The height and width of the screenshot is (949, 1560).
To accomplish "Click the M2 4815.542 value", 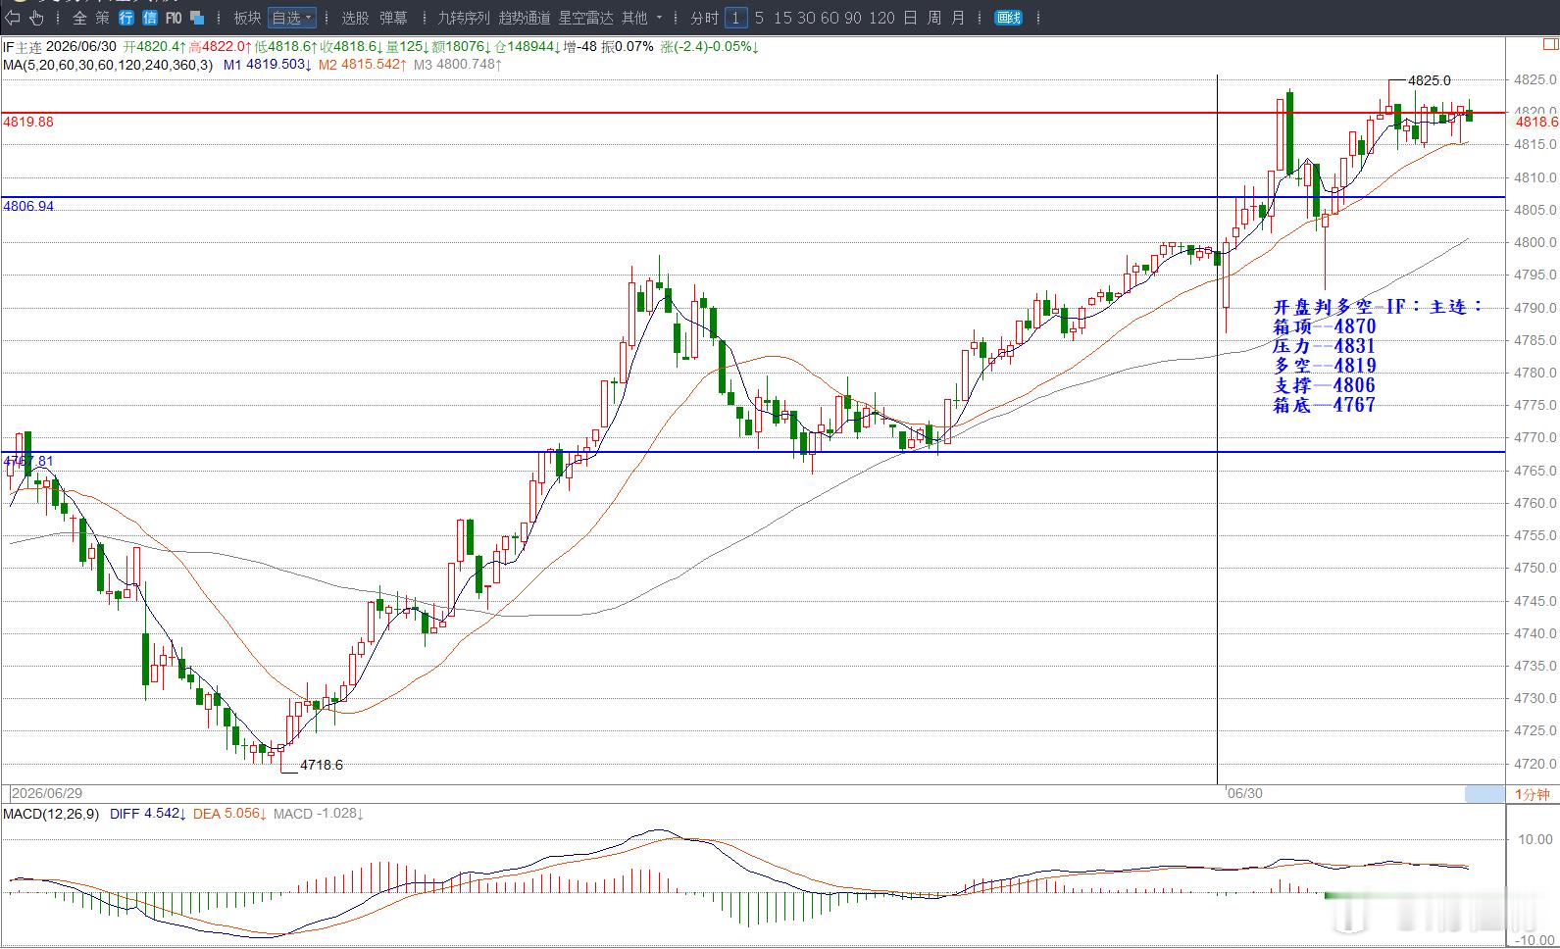I will tap(362, 65).
